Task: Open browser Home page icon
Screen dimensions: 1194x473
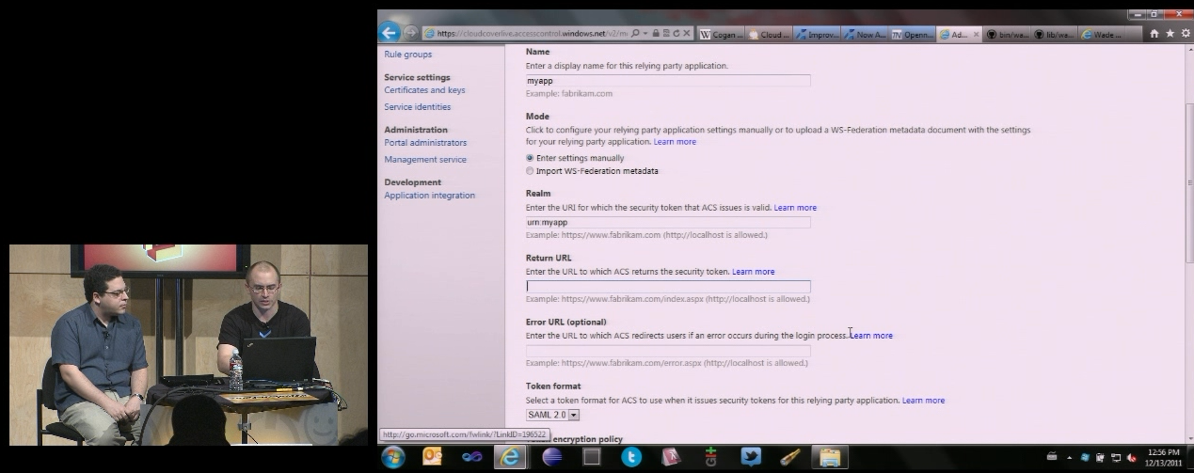Action: pyautogui.click(x=1154, y=33)
